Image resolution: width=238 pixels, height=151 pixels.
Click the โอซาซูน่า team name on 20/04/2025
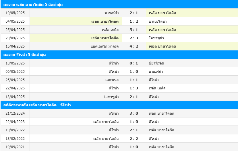click(x=156, y=38)
